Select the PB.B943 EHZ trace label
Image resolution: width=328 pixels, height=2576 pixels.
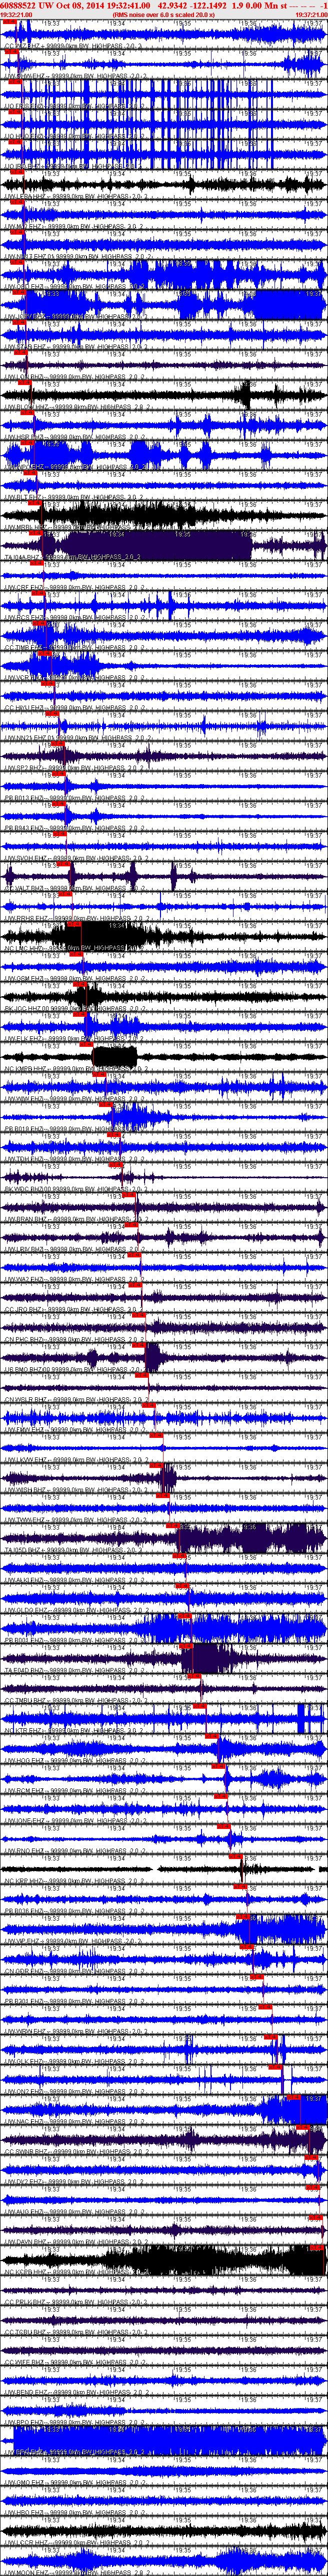(x=75, y=828)
